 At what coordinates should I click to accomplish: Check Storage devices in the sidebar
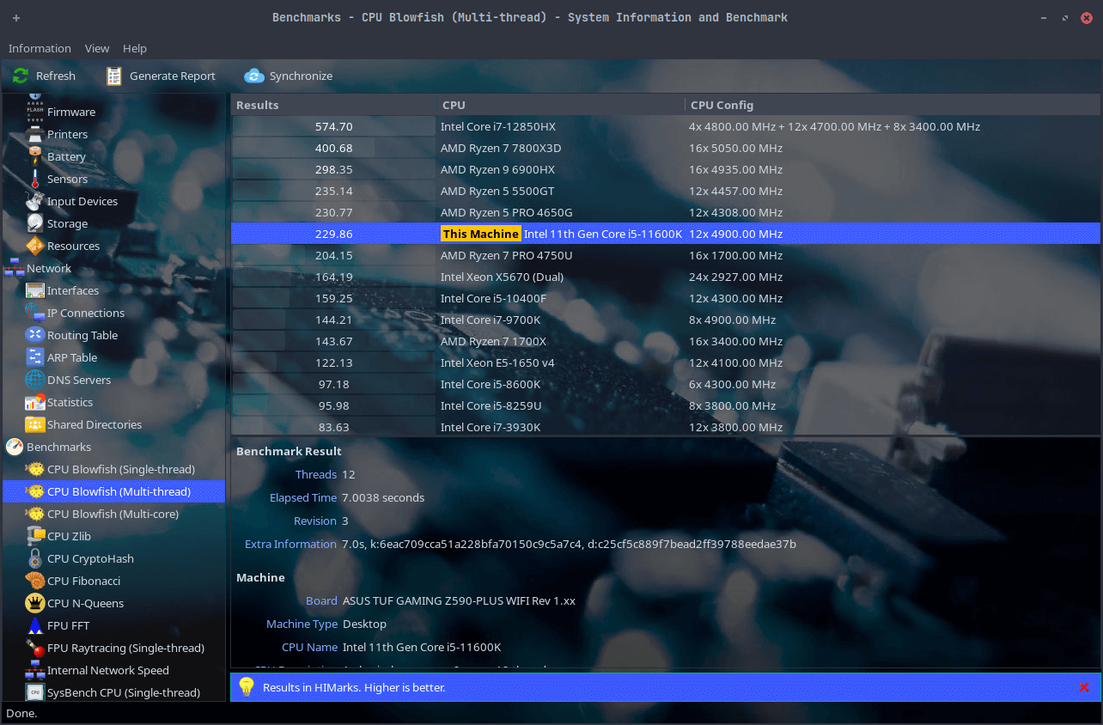[x=65, y=223]
